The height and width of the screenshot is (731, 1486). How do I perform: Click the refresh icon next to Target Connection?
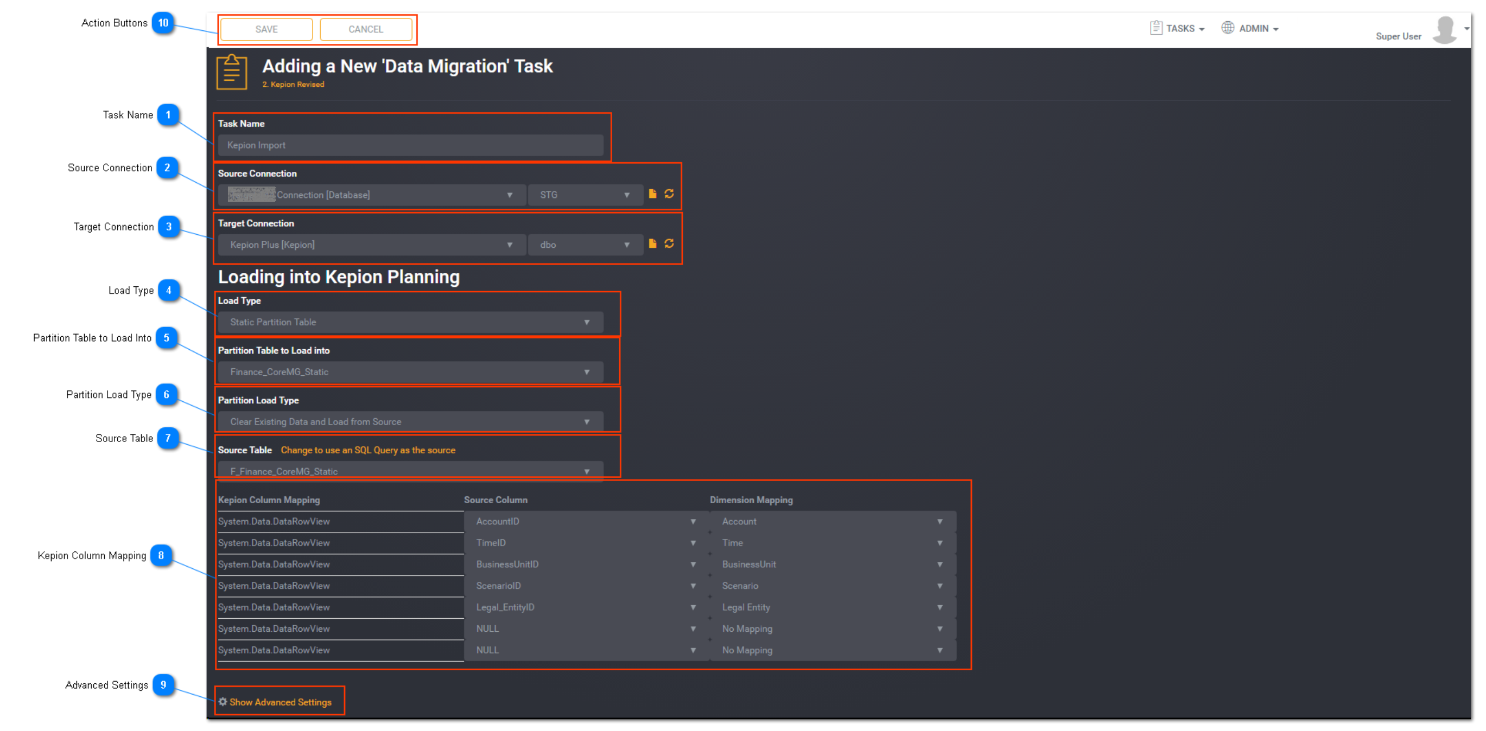coord(669,243)
